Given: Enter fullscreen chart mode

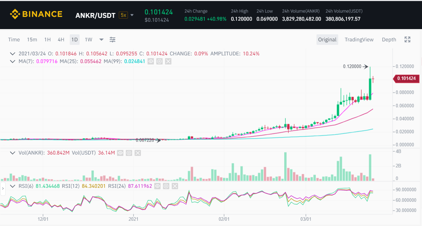Looking at the screenshot, I should pos(407,40).
